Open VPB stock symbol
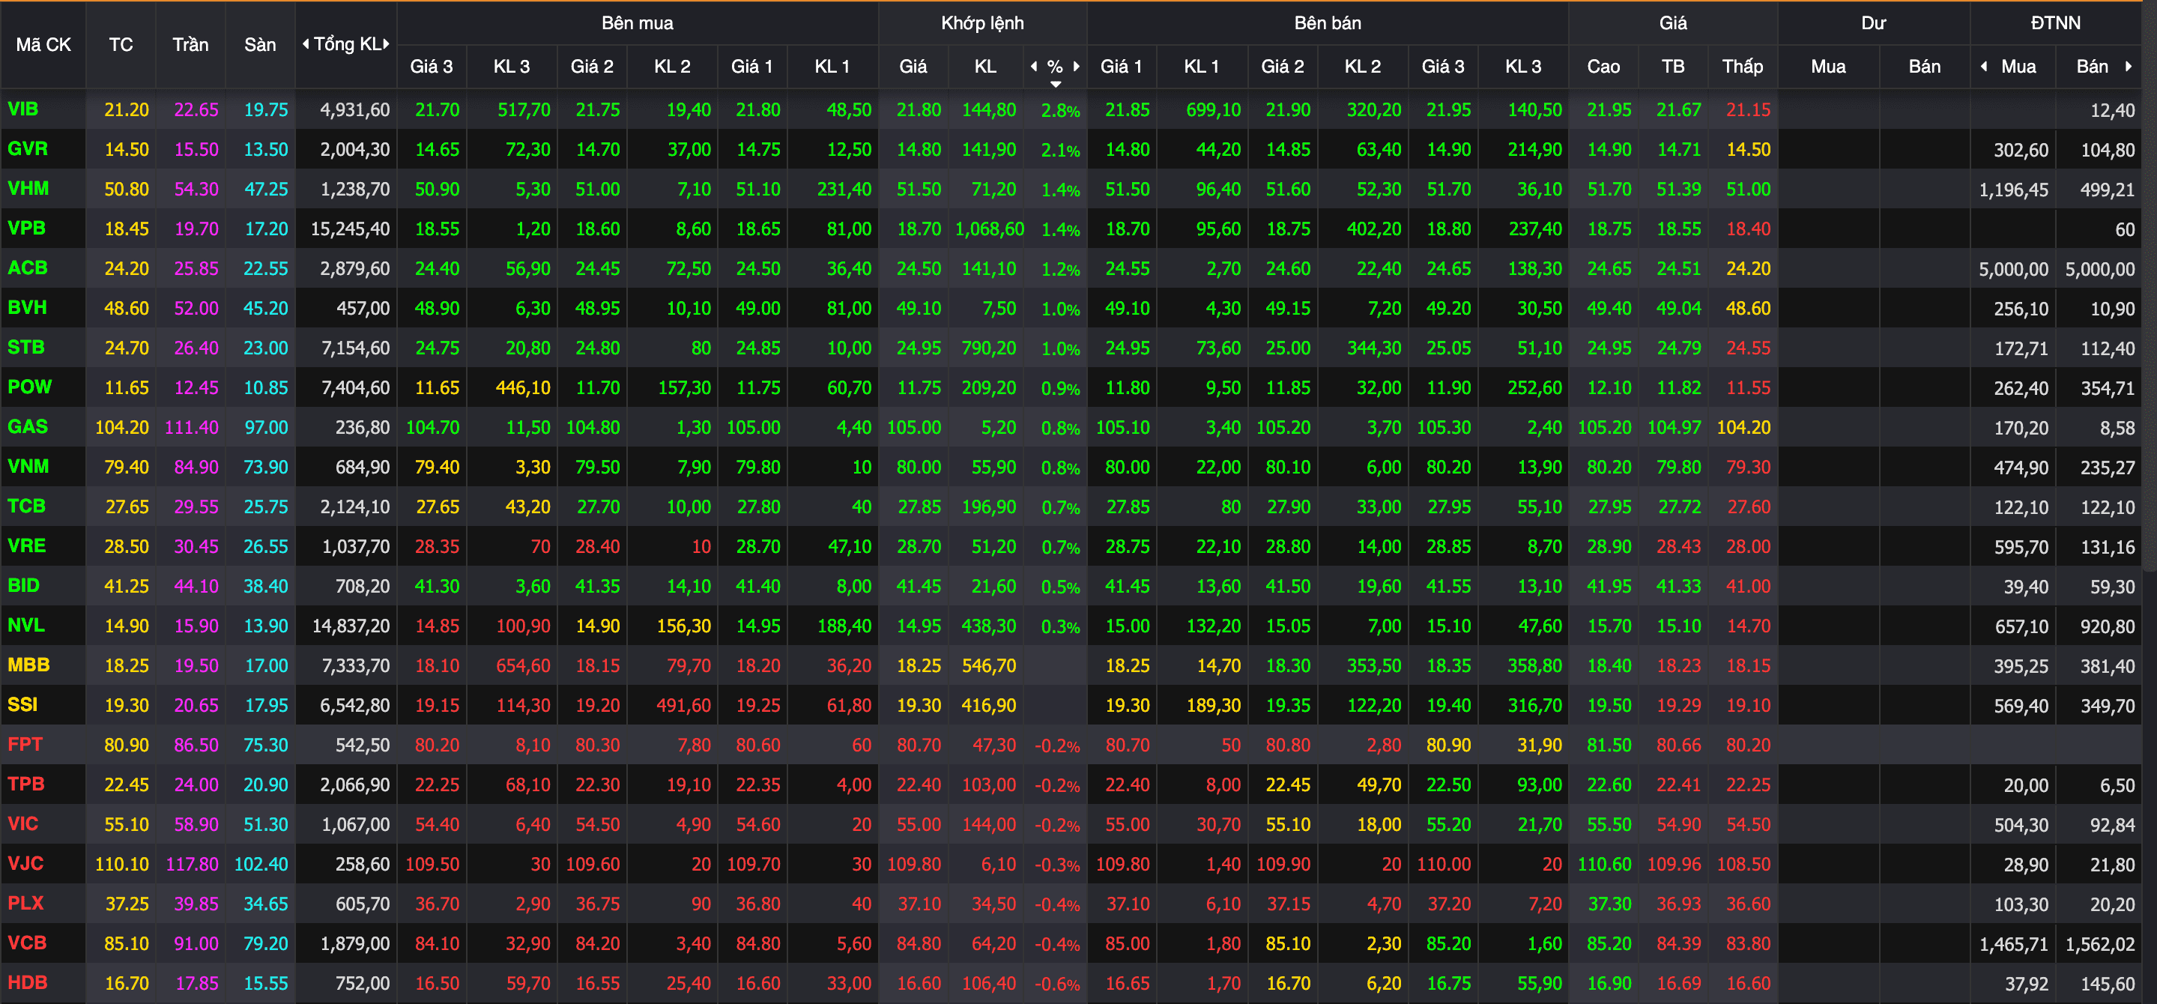Viewport: 2157px width, 1004px height. 27,228
